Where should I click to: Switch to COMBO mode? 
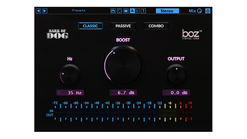156,26
